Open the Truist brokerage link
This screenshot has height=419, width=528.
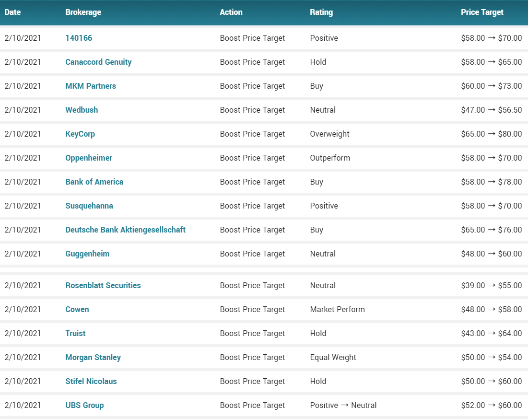(75, 333)
